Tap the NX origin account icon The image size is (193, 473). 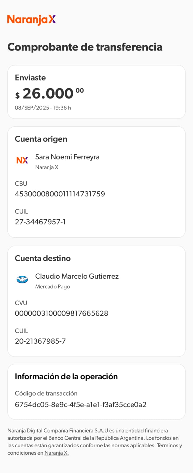22,160
